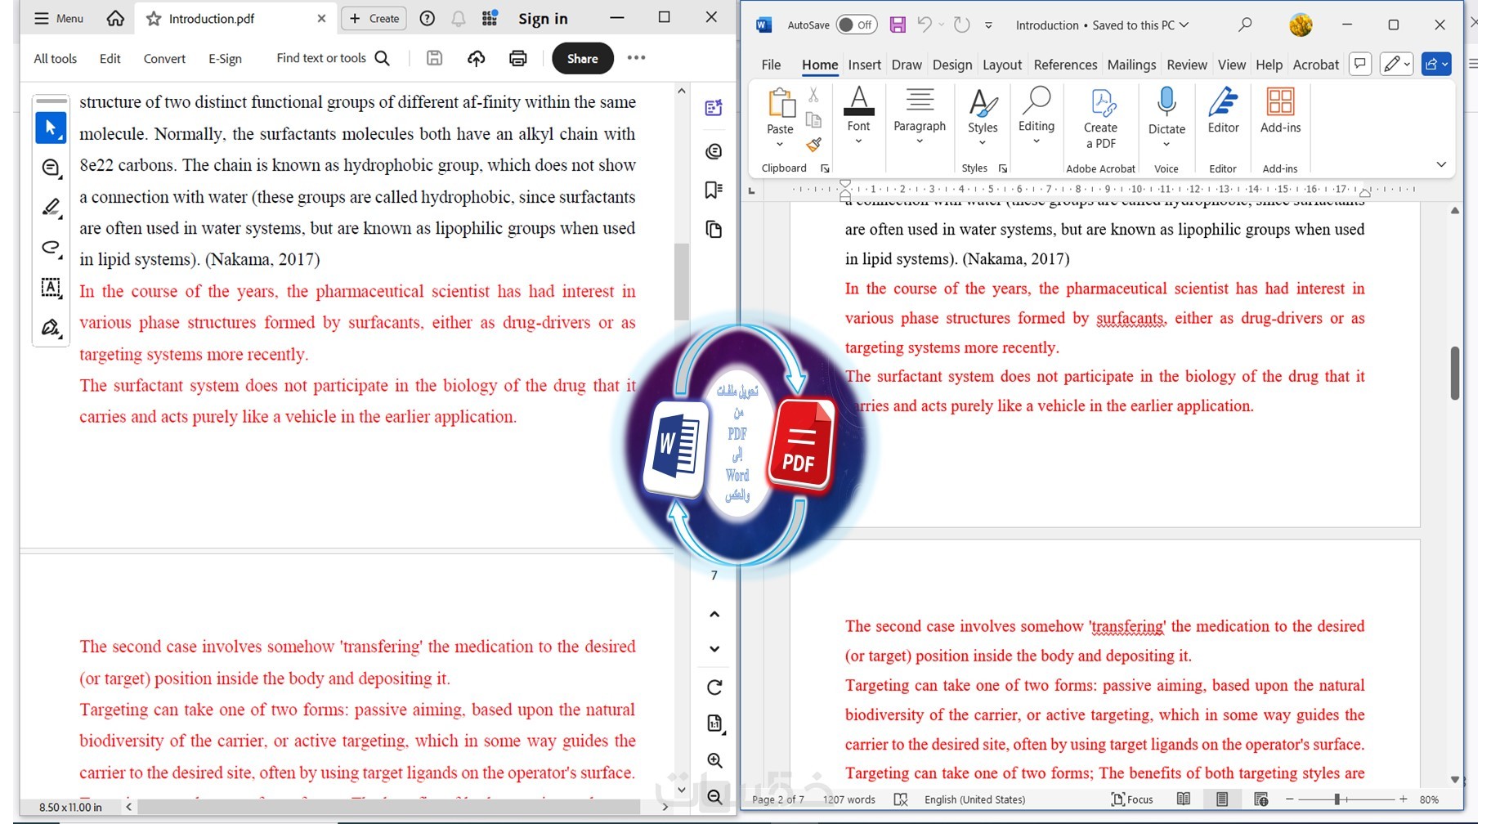This screenshot has height=824, width=1491.
Task: Adjust the Word zoom slider
Action: 1337,799
